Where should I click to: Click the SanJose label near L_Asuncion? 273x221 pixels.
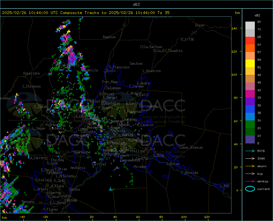click(136, 64)
